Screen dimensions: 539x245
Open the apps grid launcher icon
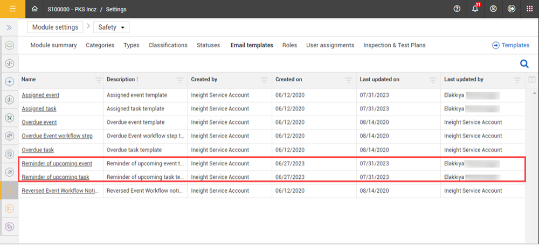pos(529,9)
